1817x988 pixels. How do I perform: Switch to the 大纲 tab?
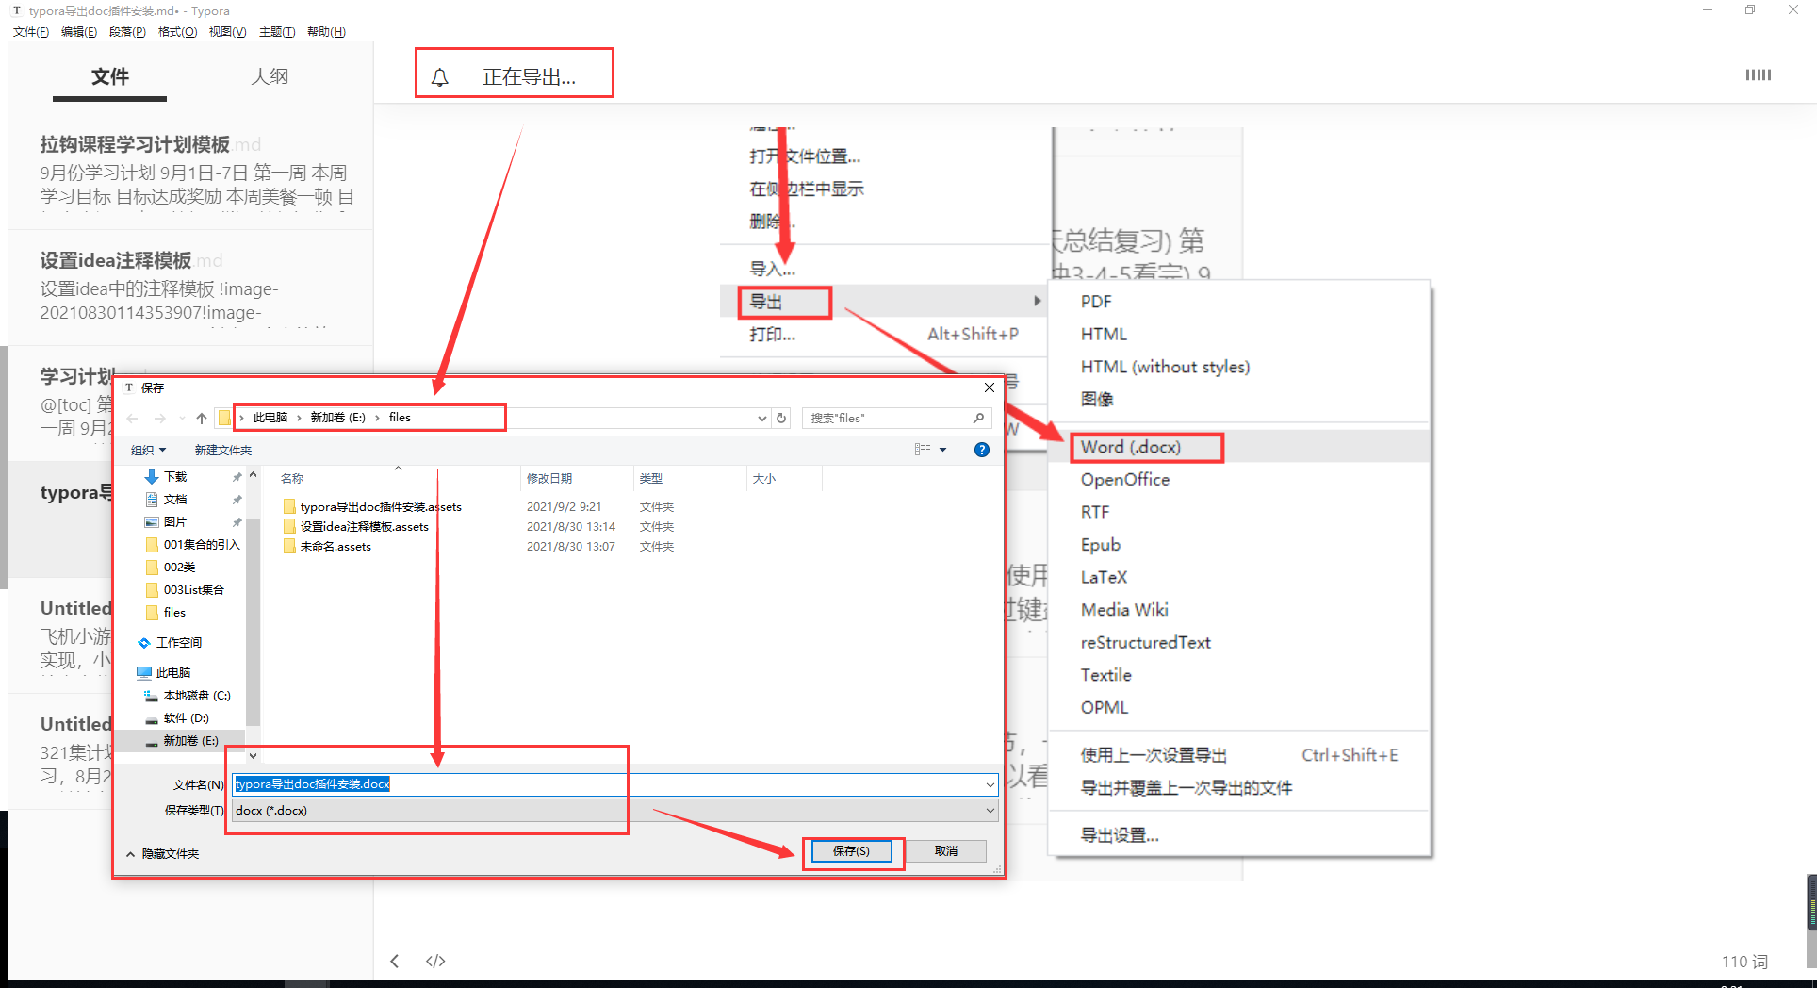(270, 76)
